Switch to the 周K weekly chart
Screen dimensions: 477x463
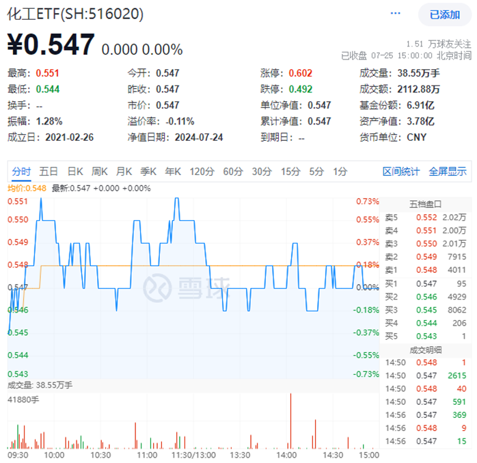[x=100, y=172]
